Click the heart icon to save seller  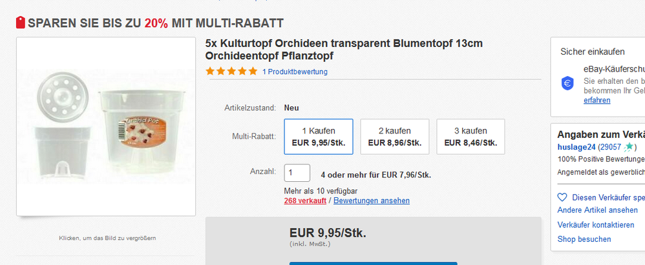point(562,197)
